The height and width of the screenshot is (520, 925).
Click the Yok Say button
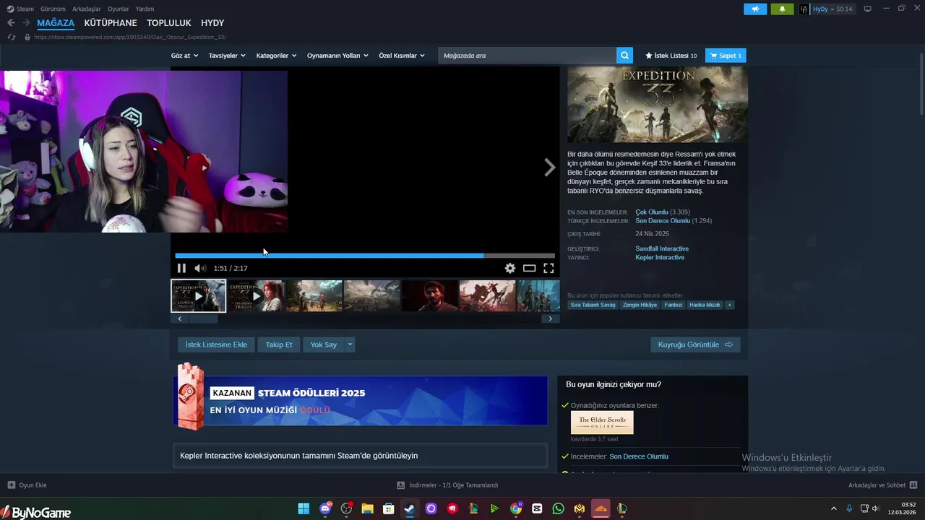(324, 344)
